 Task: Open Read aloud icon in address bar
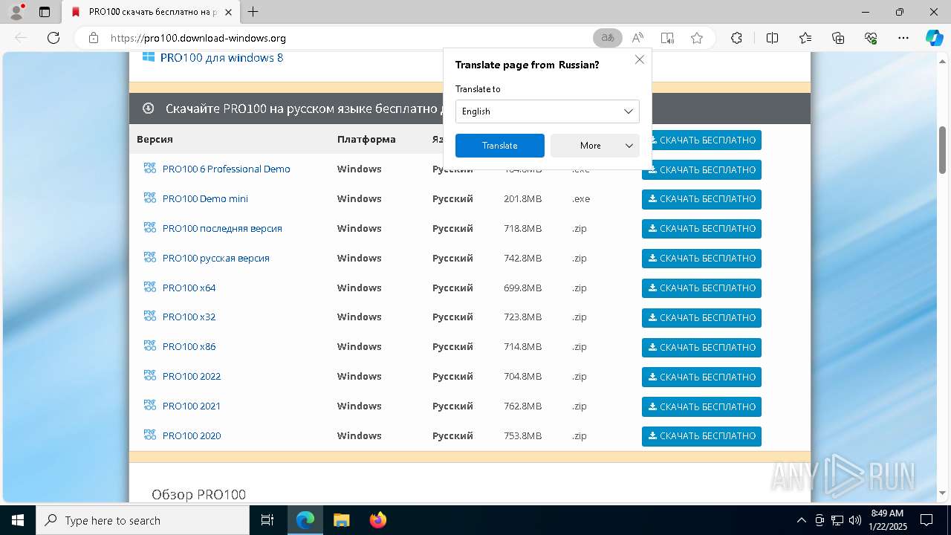click(x=637, y=38)
